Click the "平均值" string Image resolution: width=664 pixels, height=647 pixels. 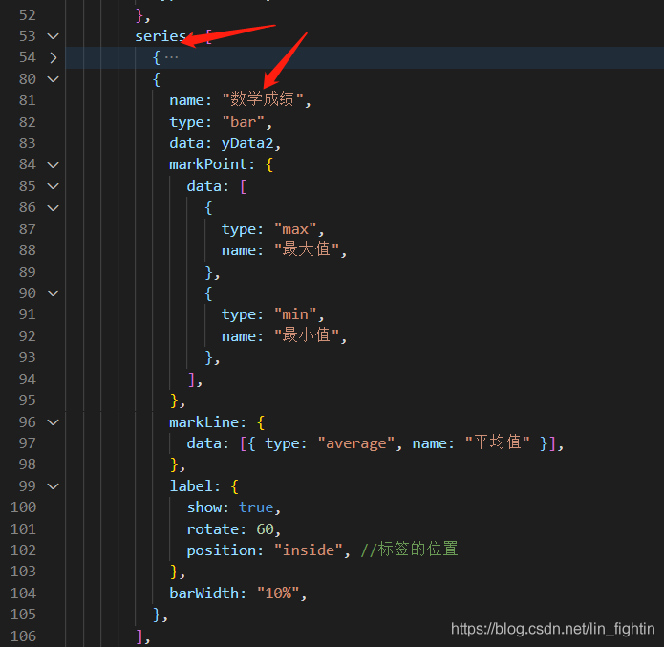(x=497, y=442)
